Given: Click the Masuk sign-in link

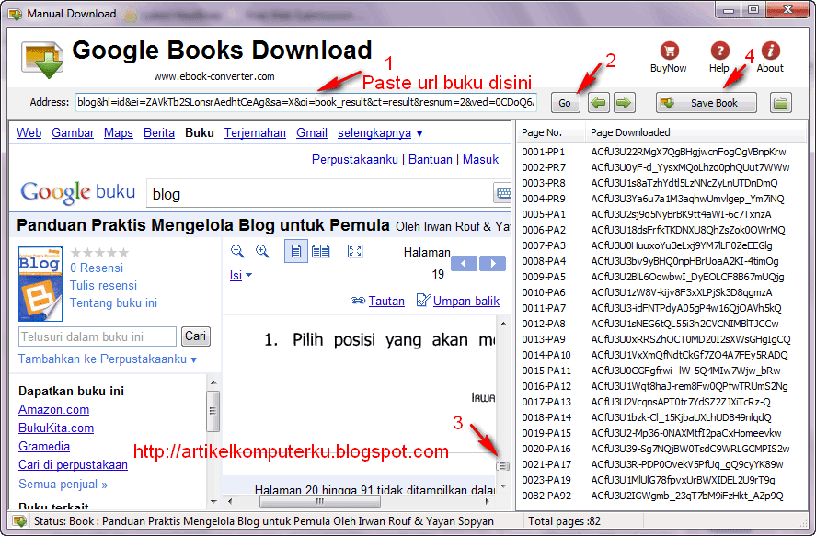Looking at the screenshot, I should pyautogui.click(x=480, y=160).
